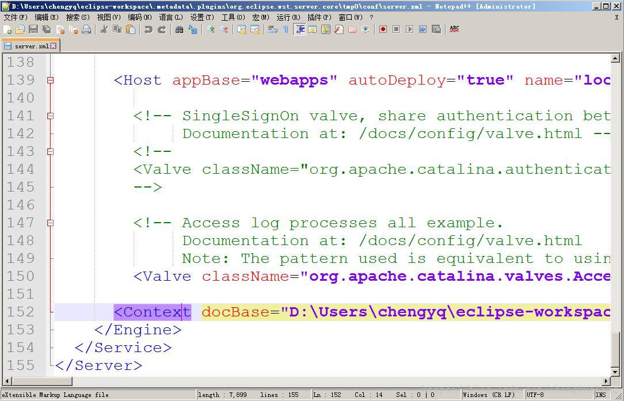Collapse the comment fold at line 141
This screenshot has height=401, width=624.
pos(50,116)
